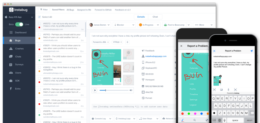Tap the image gallery attachment icon on the phone

(x=221, y=90)
